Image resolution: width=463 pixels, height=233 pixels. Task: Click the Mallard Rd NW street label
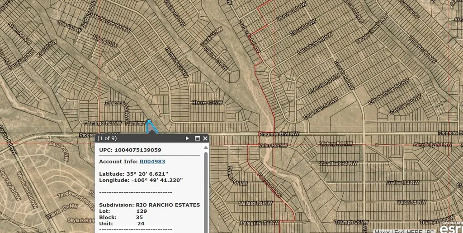tap(254, 203)
